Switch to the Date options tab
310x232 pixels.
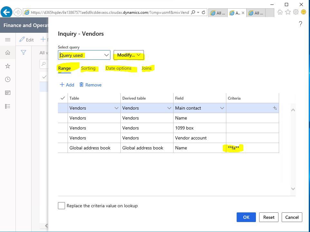point(118,68)
